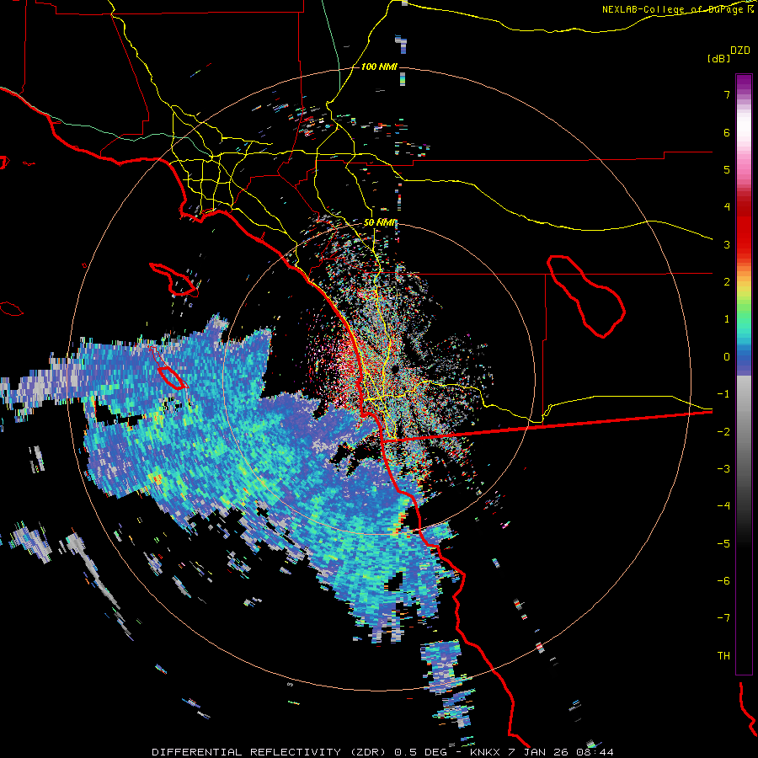The image size is (758, 758).
Task: Click the -3 value on the color scale
Action: click(x=723, y=469)
